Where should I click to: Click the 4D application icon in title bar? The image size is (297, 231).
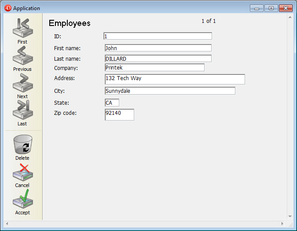click(x=7, y=8)
